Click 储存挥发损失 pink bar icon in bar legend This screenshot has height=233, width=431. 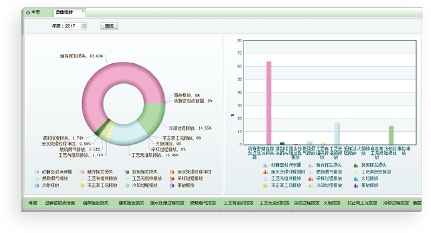click(311, 165)
